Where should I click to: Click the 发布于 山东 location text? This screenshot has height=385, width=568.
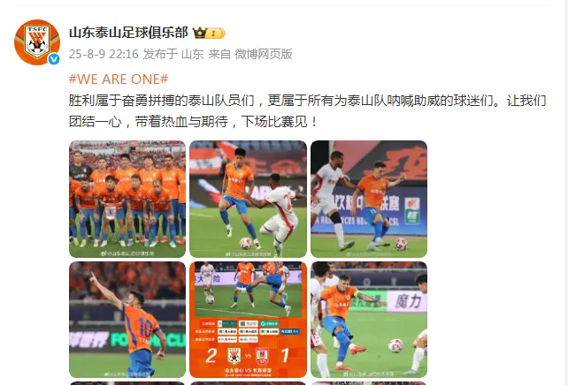click(x=173, y=54)
